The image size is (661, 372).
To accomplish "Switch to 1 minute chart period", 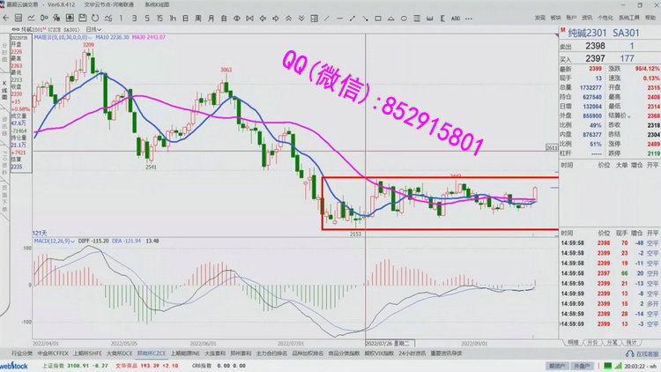I will pos(121,18).
